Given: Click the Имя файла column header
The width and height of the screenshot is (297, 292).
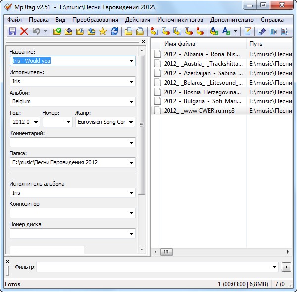Looking at the screenshot, I should [198, 44].
